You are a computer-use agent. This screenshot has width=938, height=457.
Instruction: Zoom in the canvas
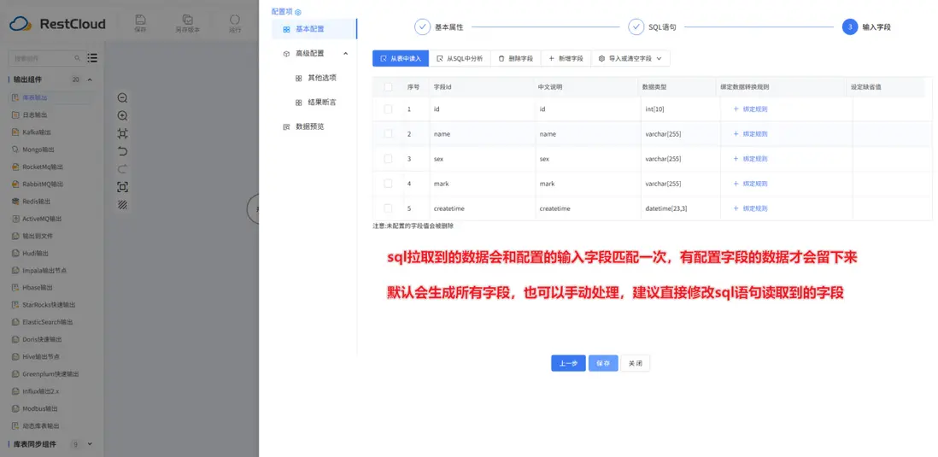(123, 115)
